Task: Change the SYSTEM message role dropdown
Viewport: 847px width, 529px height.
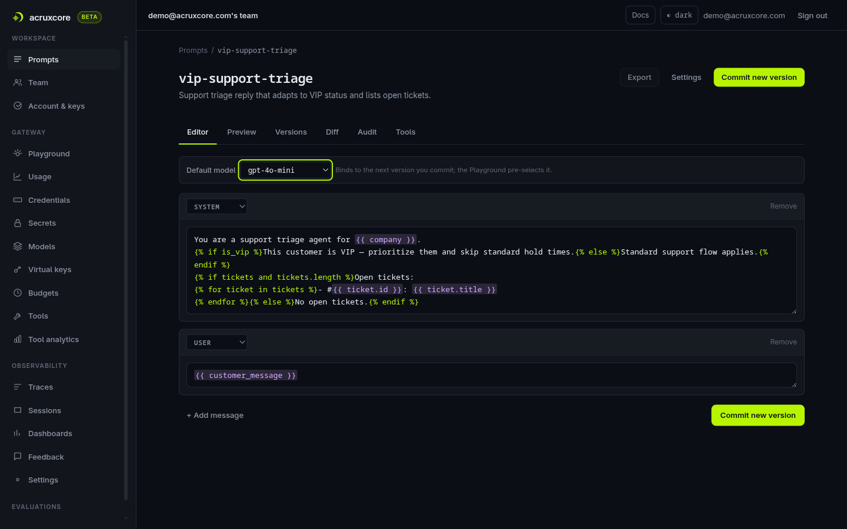Action: click(216, 206)
